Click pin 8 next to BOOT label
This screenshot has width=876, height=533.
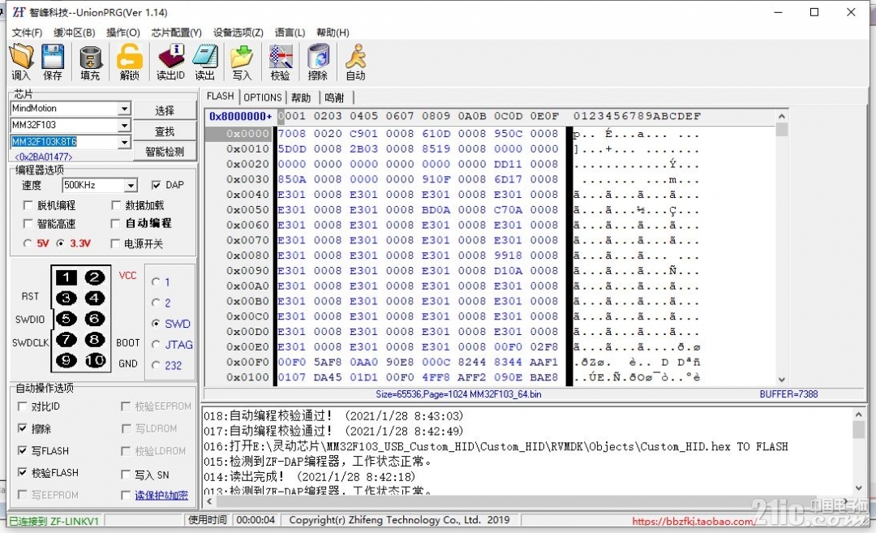point(94,339)
